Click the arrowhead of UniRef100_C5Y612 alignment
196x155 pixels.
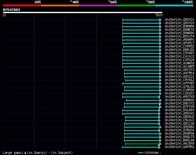point(160,80)
